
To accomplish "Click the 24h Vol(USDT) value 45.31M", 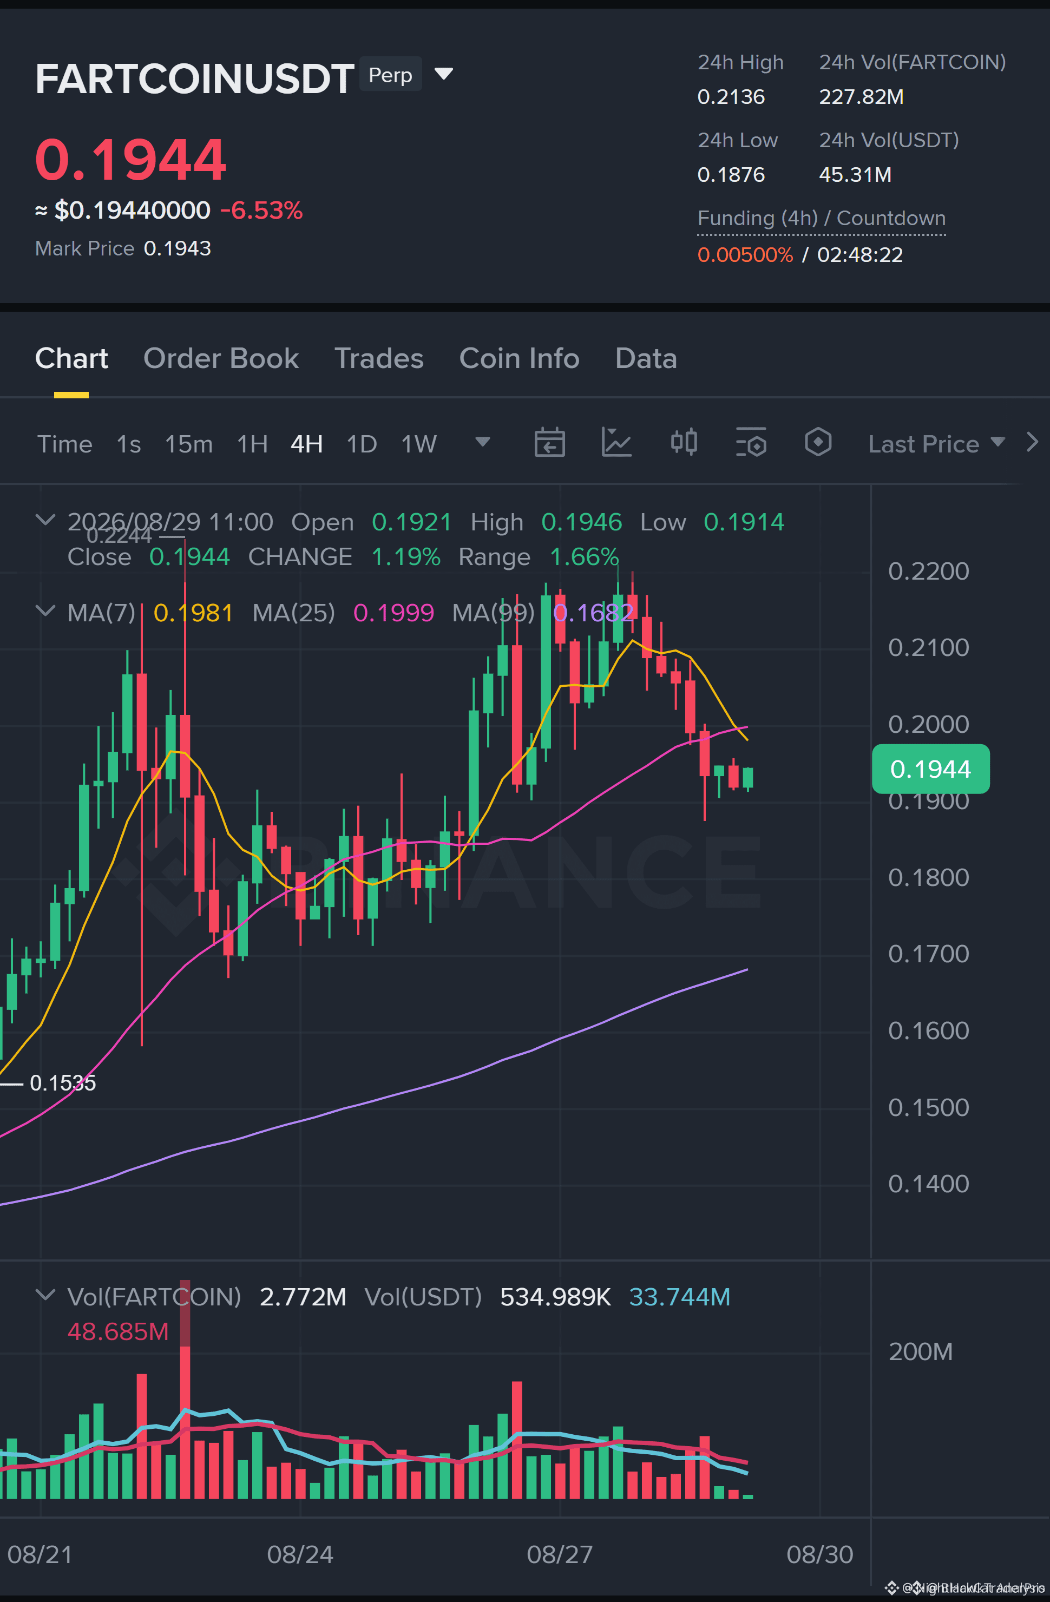I will (x=855, y=175).
